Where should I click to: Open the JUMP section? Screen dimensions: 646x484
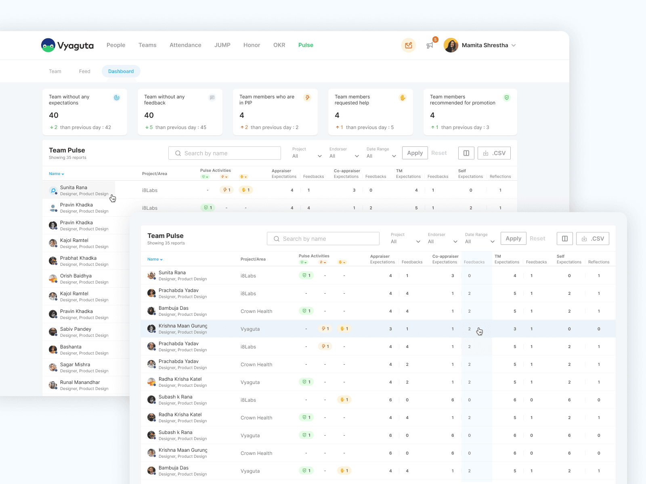coord(222,45)
